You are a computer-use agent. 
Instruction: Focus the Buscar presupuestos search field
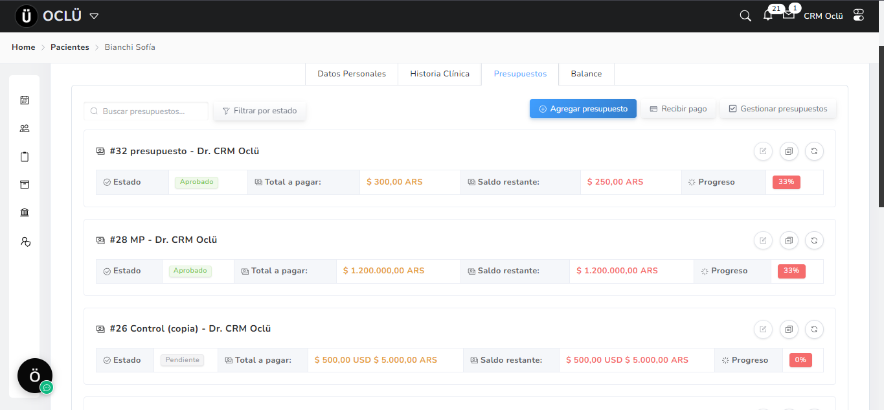(146, 111)
